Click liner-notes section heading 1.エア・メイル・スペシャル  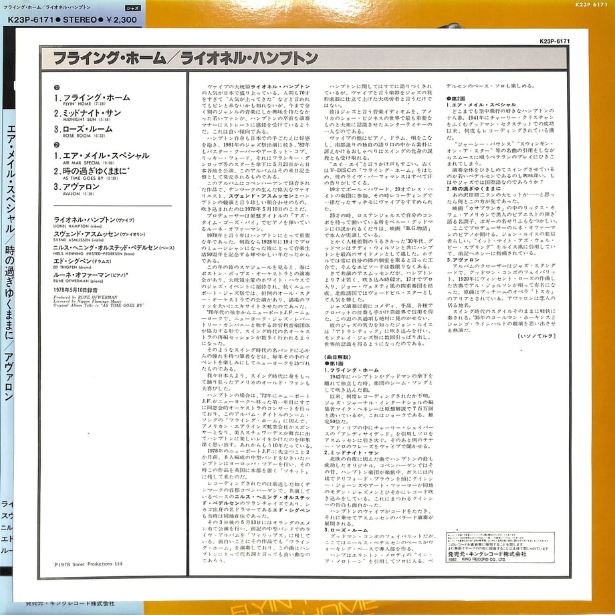tap(481, 105)
